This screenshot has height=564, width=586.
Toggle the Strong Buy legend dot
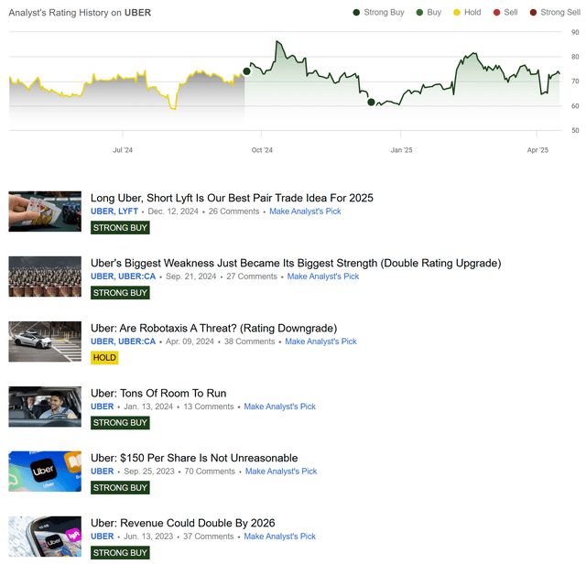356,12
